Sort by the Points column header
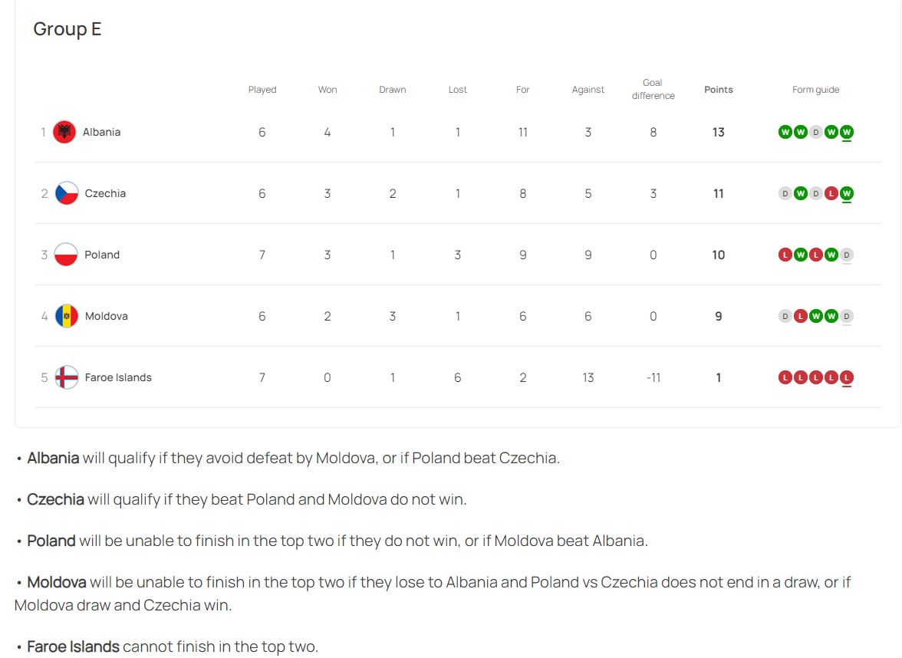This screenshot has height=658, width=902. 719,90
